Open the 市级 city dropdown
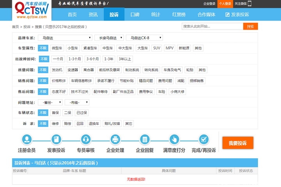Image resolution: width=281 pixels, height=187 pixels. 77,102
